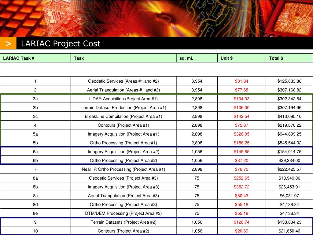Click unit price $104.33

(x=241, y=99)
